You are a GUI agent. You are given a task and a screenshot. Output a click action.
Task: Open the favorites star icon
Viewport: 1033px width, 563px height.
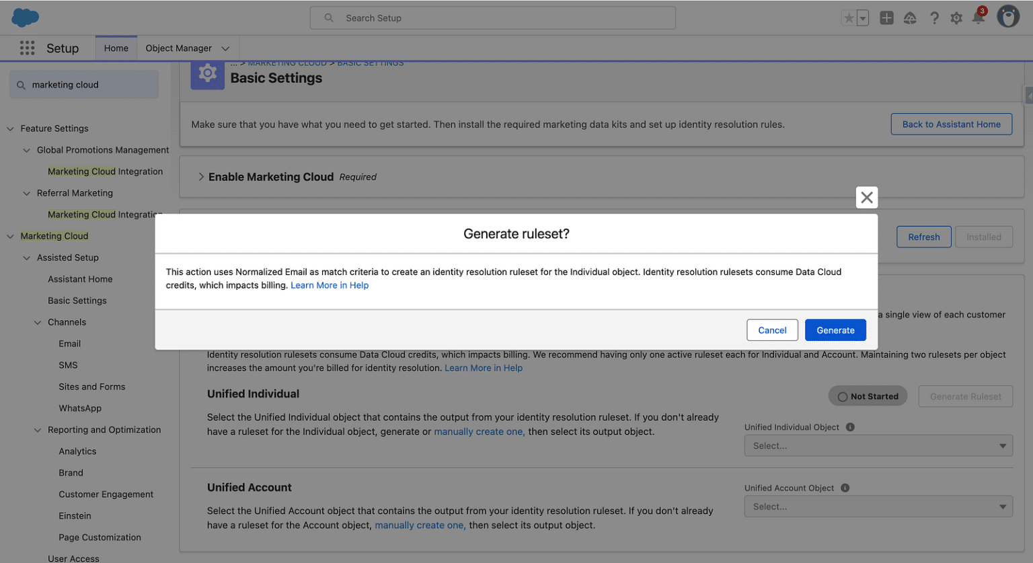tap(849, 18)
